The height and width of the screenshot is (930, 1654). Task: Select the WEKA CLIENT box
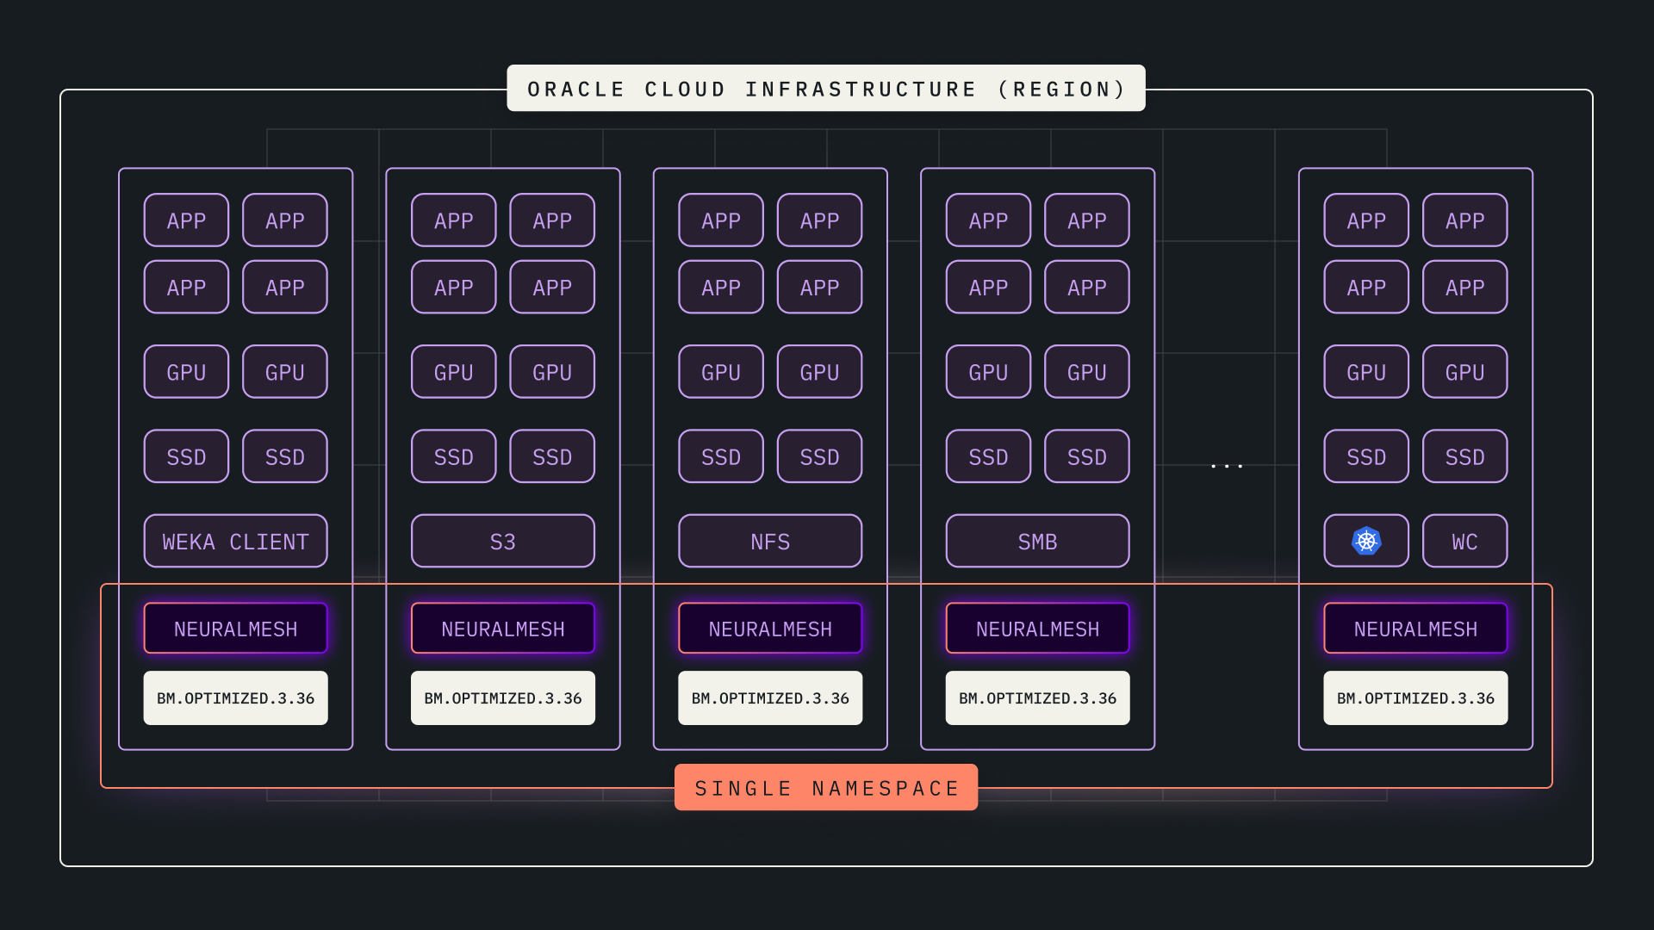pos(235,541)
